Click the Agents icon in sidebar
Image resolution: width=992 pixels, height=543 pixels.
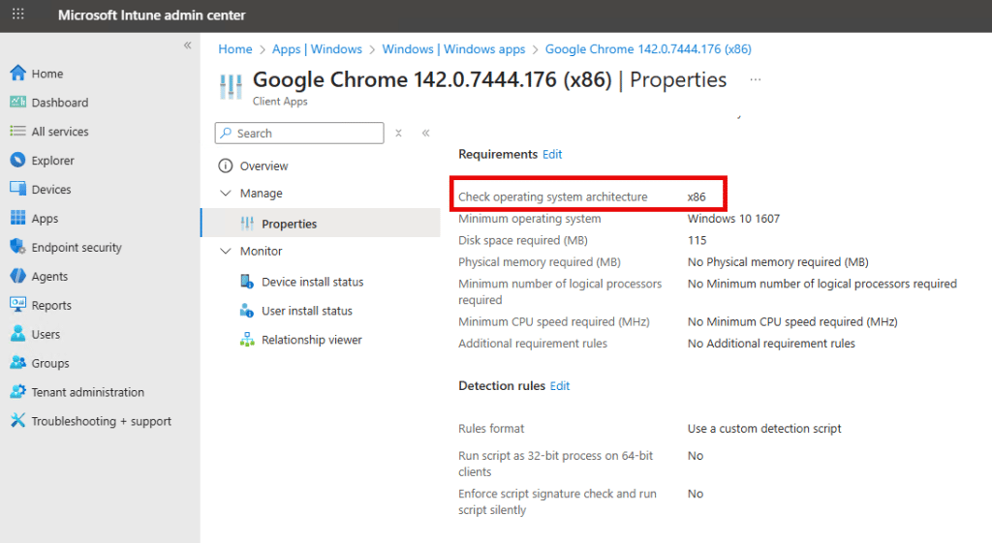tap(17, 276)
